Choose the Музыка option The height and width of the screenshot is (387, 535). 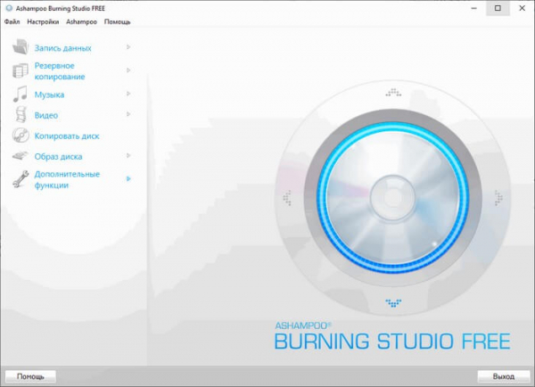pyautogui.click(x=49, y=95)
